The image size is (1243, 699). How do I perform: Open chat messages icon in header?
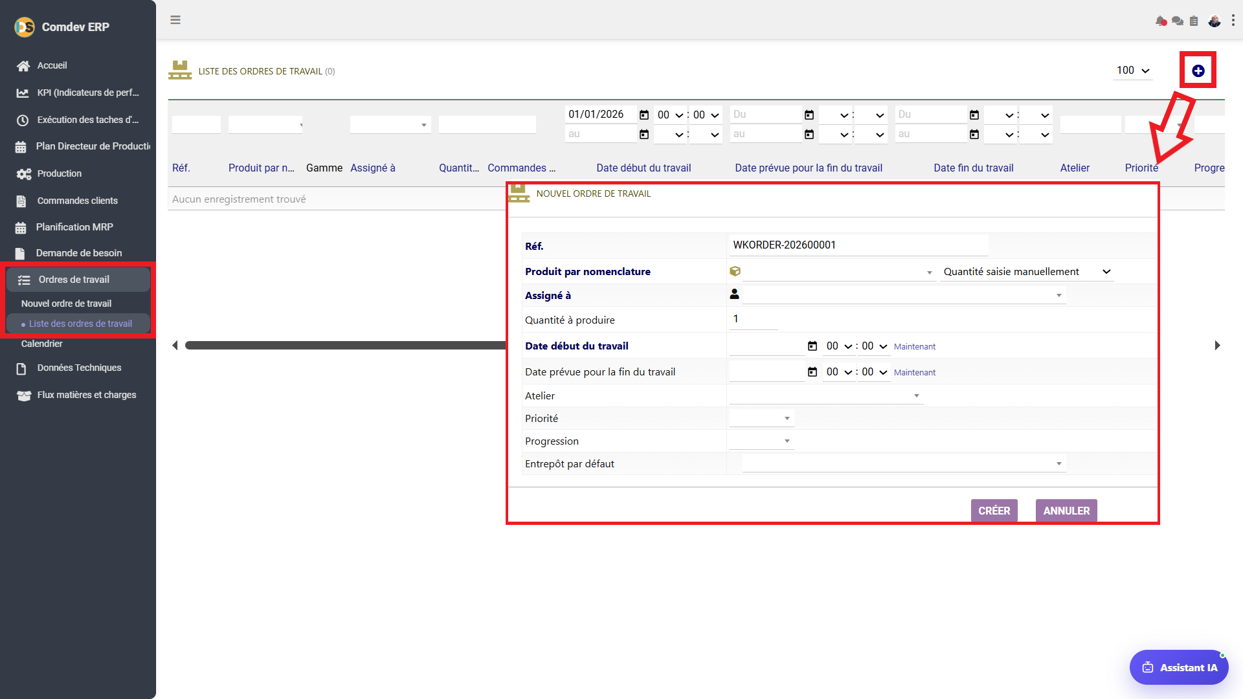(x=1178, y=21)
